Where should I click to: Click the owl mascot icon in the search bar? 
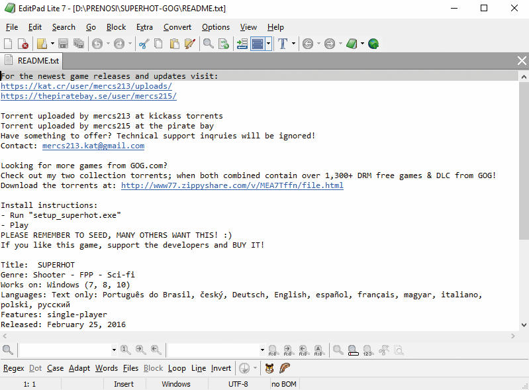coord(269,368)
